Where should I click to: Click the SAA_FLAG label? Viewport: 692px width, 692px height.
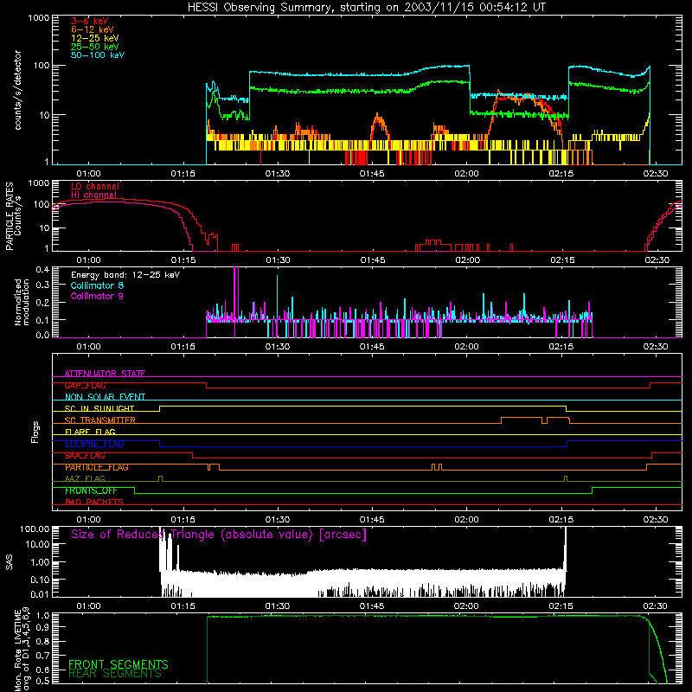coord(85,456)
